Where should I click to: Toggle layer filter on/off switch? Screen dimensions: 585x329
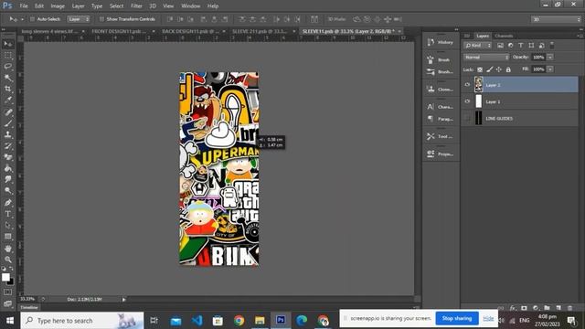[x=552, y=45]
